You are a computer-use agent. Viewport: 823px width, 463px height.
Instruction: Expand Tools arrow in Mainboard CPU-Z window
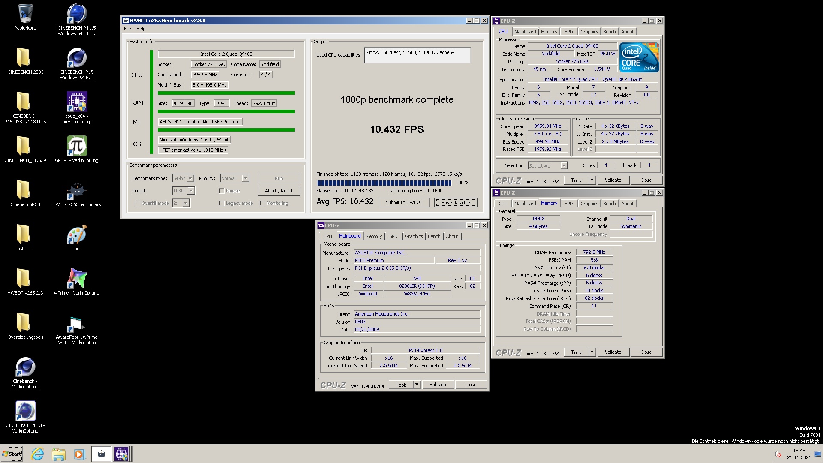(x=417, y=385)
